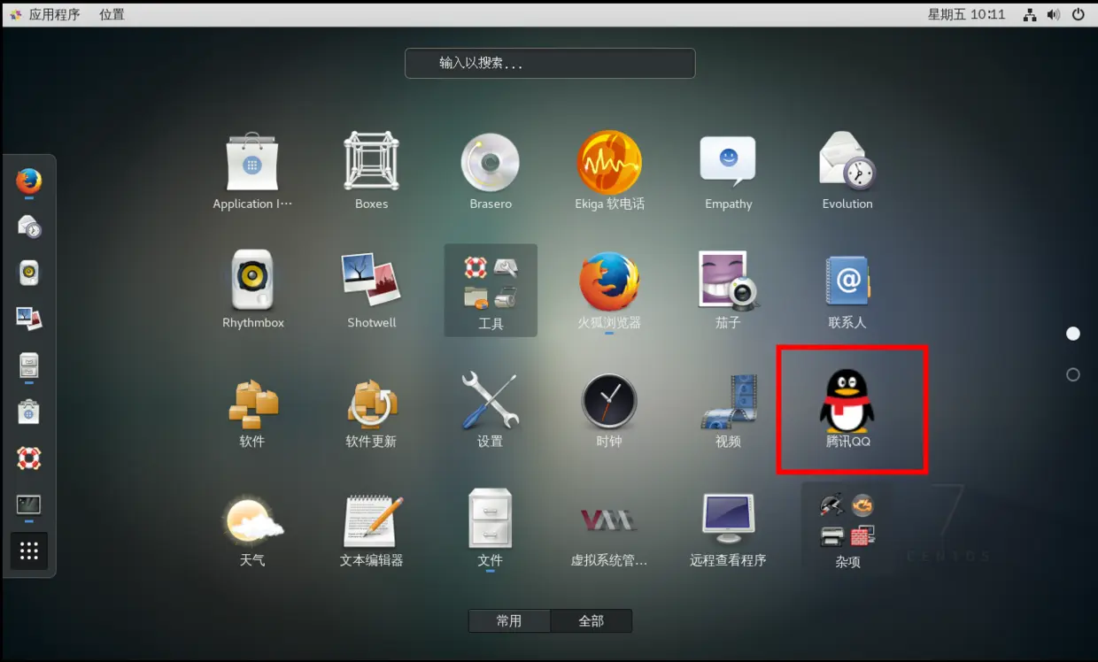Switch to the 全部 all apps tab
Screen dimensions: 1098x662
592,621
